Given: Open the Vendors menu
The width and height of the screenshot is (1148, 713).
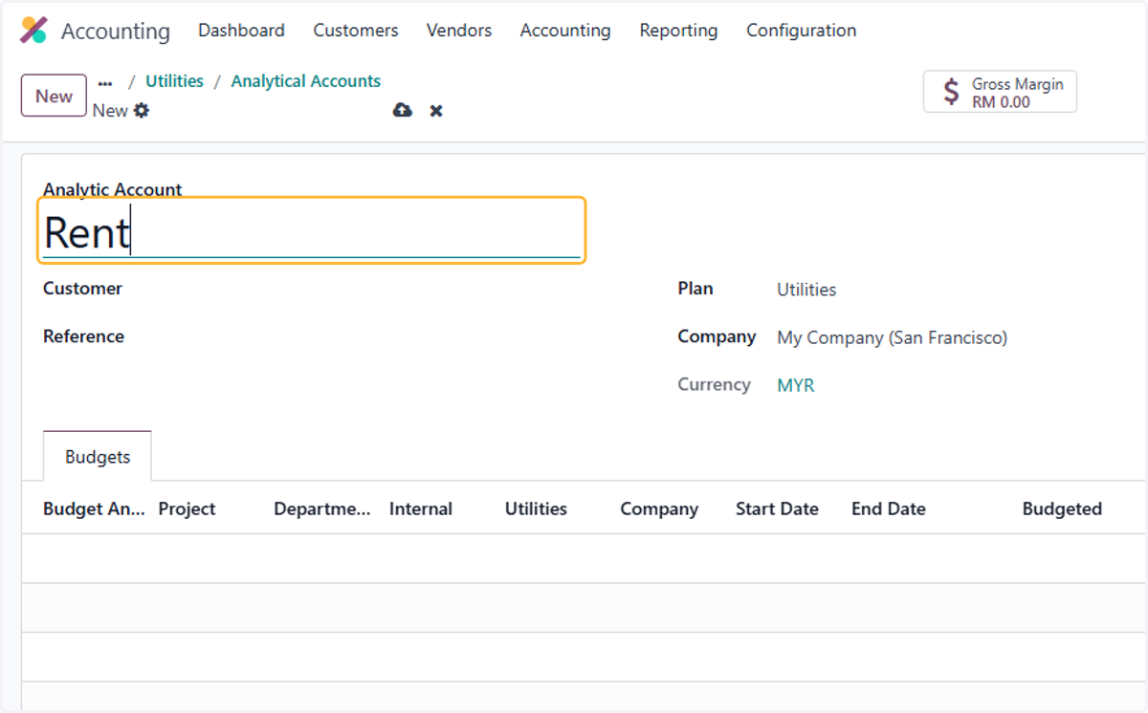Looking at the screenshot, I should pyautogui.click(x=459, y=31).
